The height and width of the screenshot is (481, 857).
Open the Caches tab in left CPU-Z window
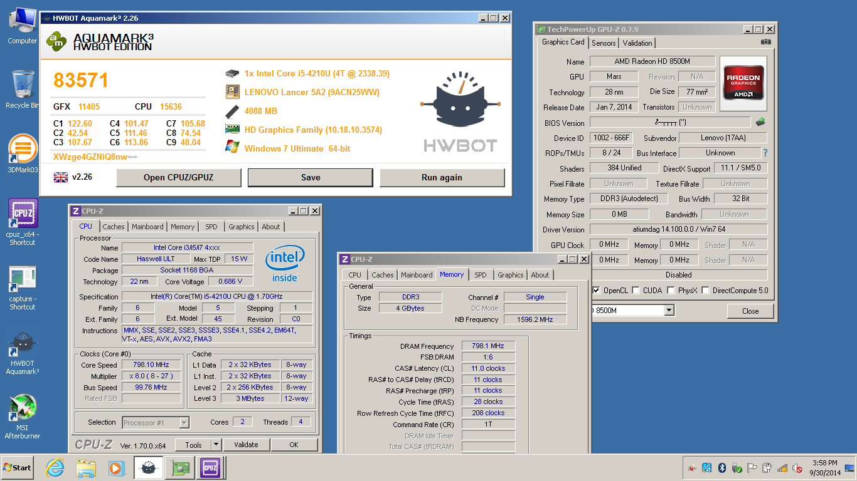tap(114, 227)
